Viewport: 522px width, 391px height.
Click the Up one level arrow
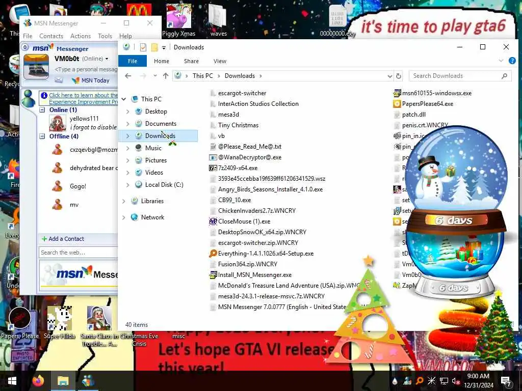pyautogui.click(x=166, y=76)
